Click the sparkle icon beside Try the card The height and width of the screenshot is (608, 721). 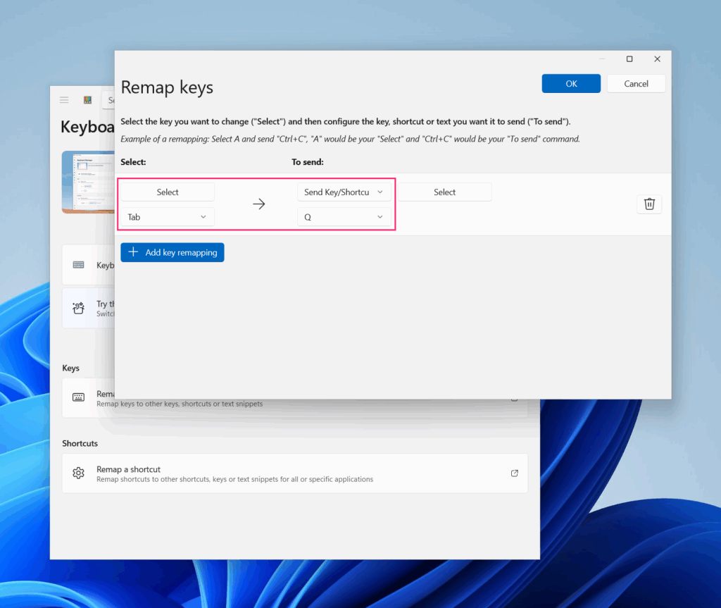(78, 308)
